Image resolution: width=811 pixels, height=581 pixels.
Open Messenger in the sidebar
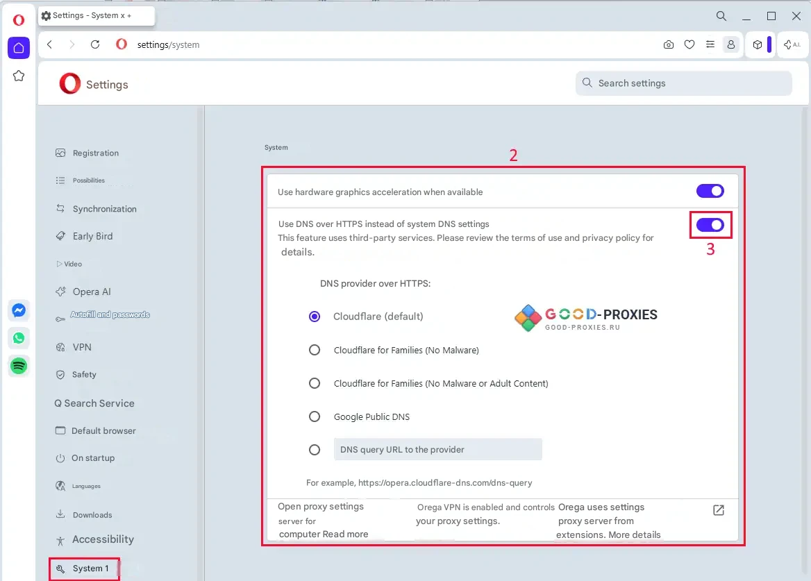[x=19, y=310]
